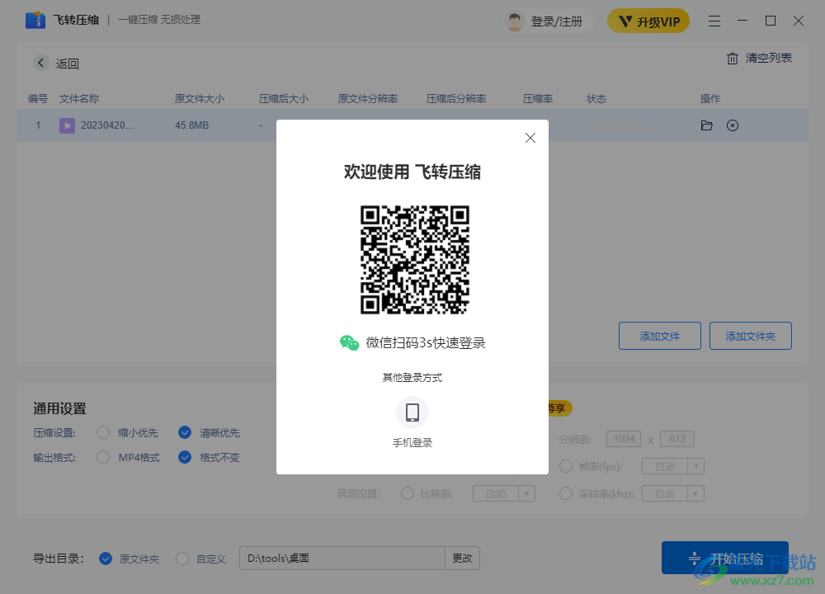Select the 帧率(fps) radio button

566,466
